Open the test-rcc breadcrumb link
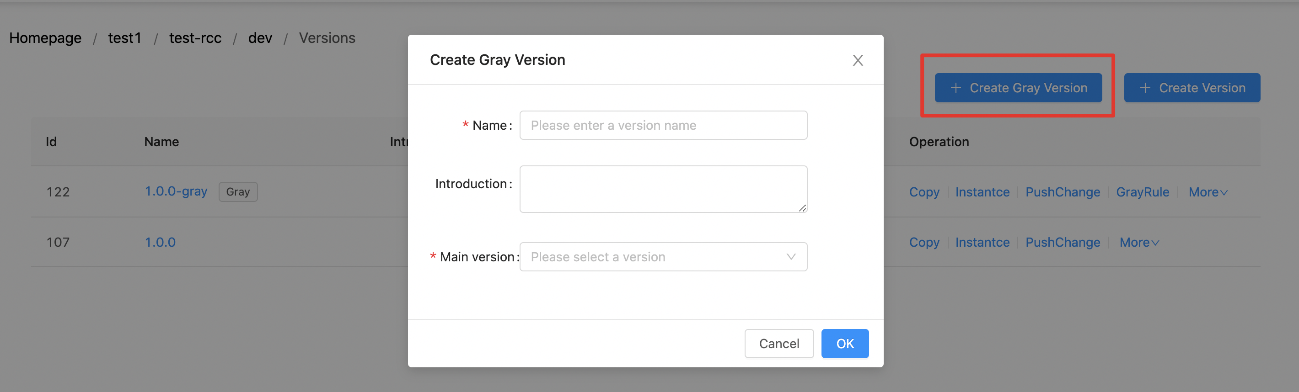The image size is (1299, 392). (195, 38)
